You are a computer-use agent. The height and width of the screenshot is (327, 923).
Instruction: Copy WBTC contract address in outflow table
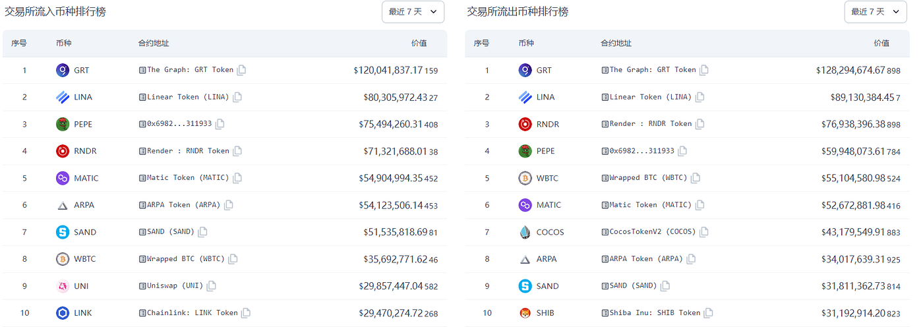pyautogui.click(x=696, y=178)
